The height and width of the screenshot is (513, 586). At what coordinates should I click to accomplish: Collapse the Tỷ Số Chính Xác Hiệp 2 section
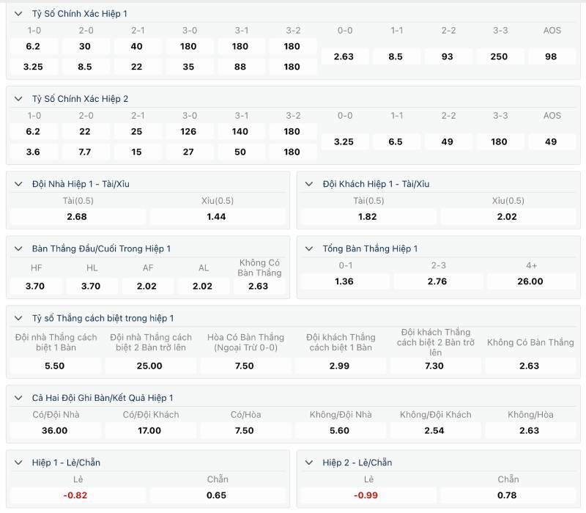(18, 99)
